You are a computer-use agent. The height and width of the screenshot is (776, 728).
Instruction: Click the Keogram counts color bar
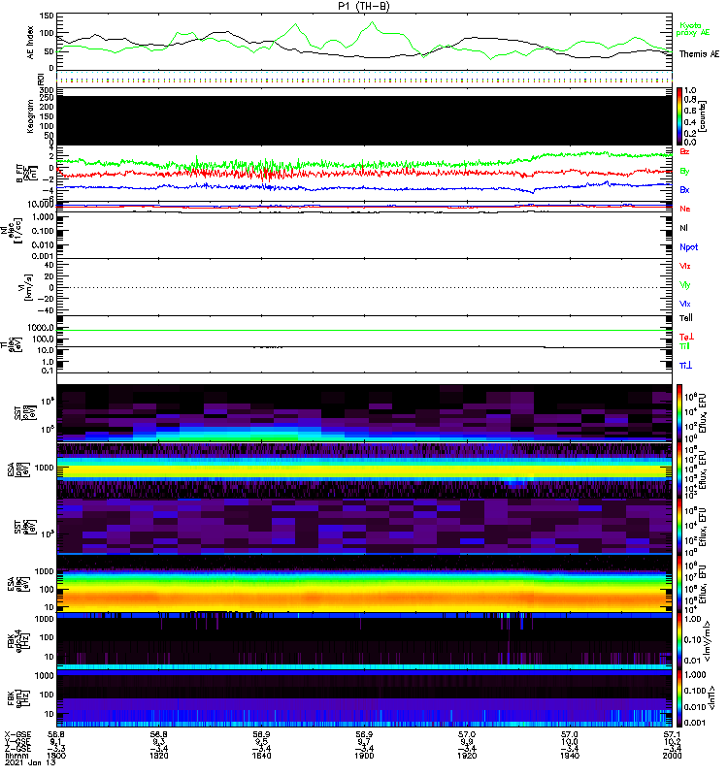click(679, 116)
